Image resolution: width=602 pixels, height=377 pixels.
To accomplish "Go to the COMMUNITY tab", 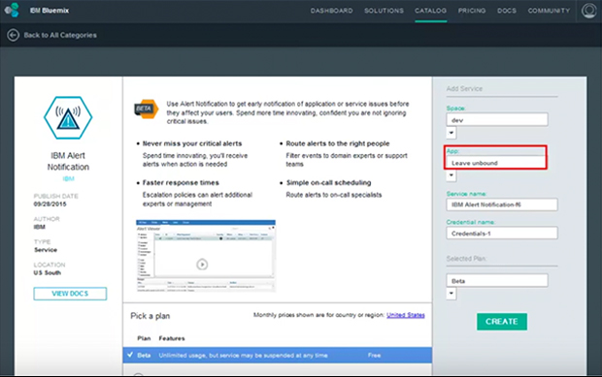I will coord(549,11).
